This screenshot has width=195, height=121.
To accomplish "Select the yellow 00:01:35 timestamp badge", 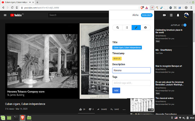I will coord(117,58).
